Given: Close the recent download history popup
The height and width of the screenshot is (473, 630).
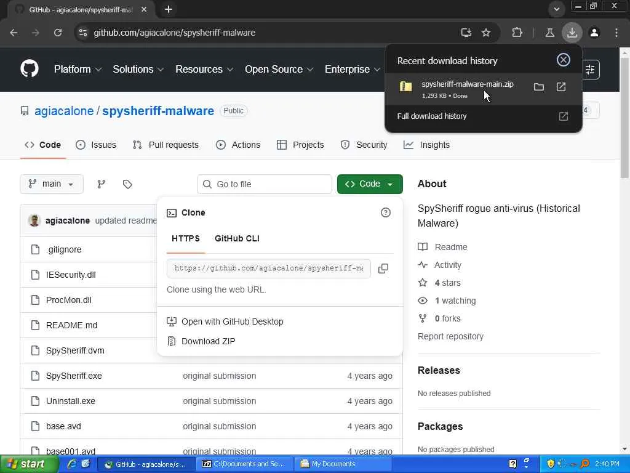Looking at the screenshot, I should [564, 60].
